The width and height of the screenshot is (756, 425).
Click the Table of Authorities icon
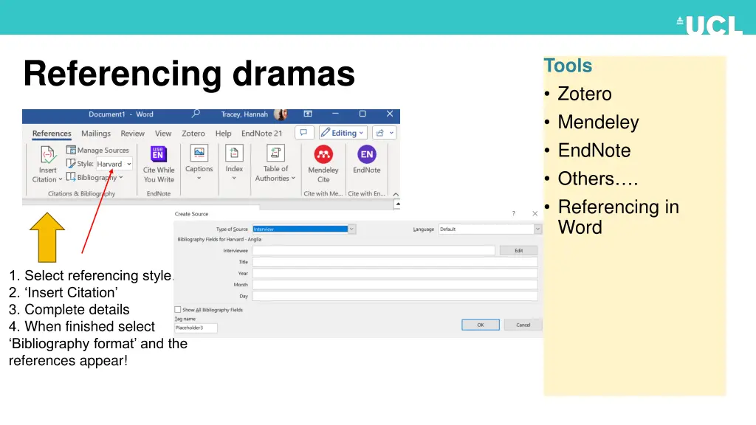click(276, 153)
